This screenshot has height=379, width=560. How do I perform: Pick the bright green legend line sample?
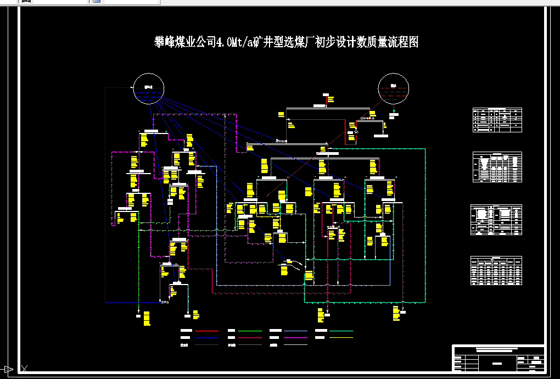[x=250, y=331]
